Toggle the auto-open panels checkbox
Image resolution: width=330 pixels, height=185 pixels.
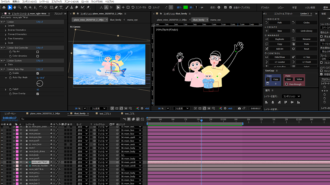[x=230, y=7]
